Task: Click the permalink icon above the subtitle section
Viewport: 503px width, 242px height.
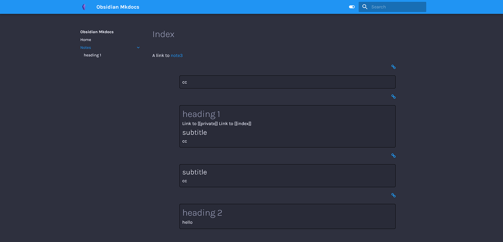Action: 393,156
